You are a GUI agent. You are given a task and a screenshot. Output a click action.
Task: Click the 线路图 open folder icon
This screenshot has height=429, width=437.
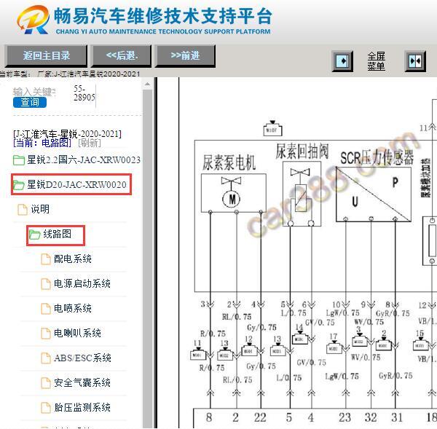tap(35, 235)
